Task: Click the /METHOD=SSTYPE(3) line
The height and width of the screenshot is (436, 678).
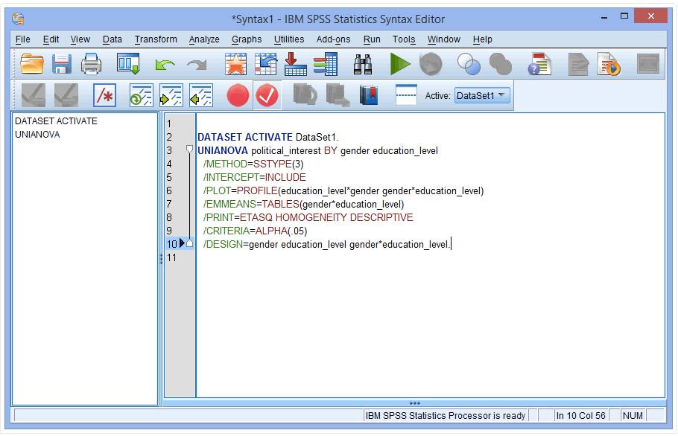Action: (253, 164)
